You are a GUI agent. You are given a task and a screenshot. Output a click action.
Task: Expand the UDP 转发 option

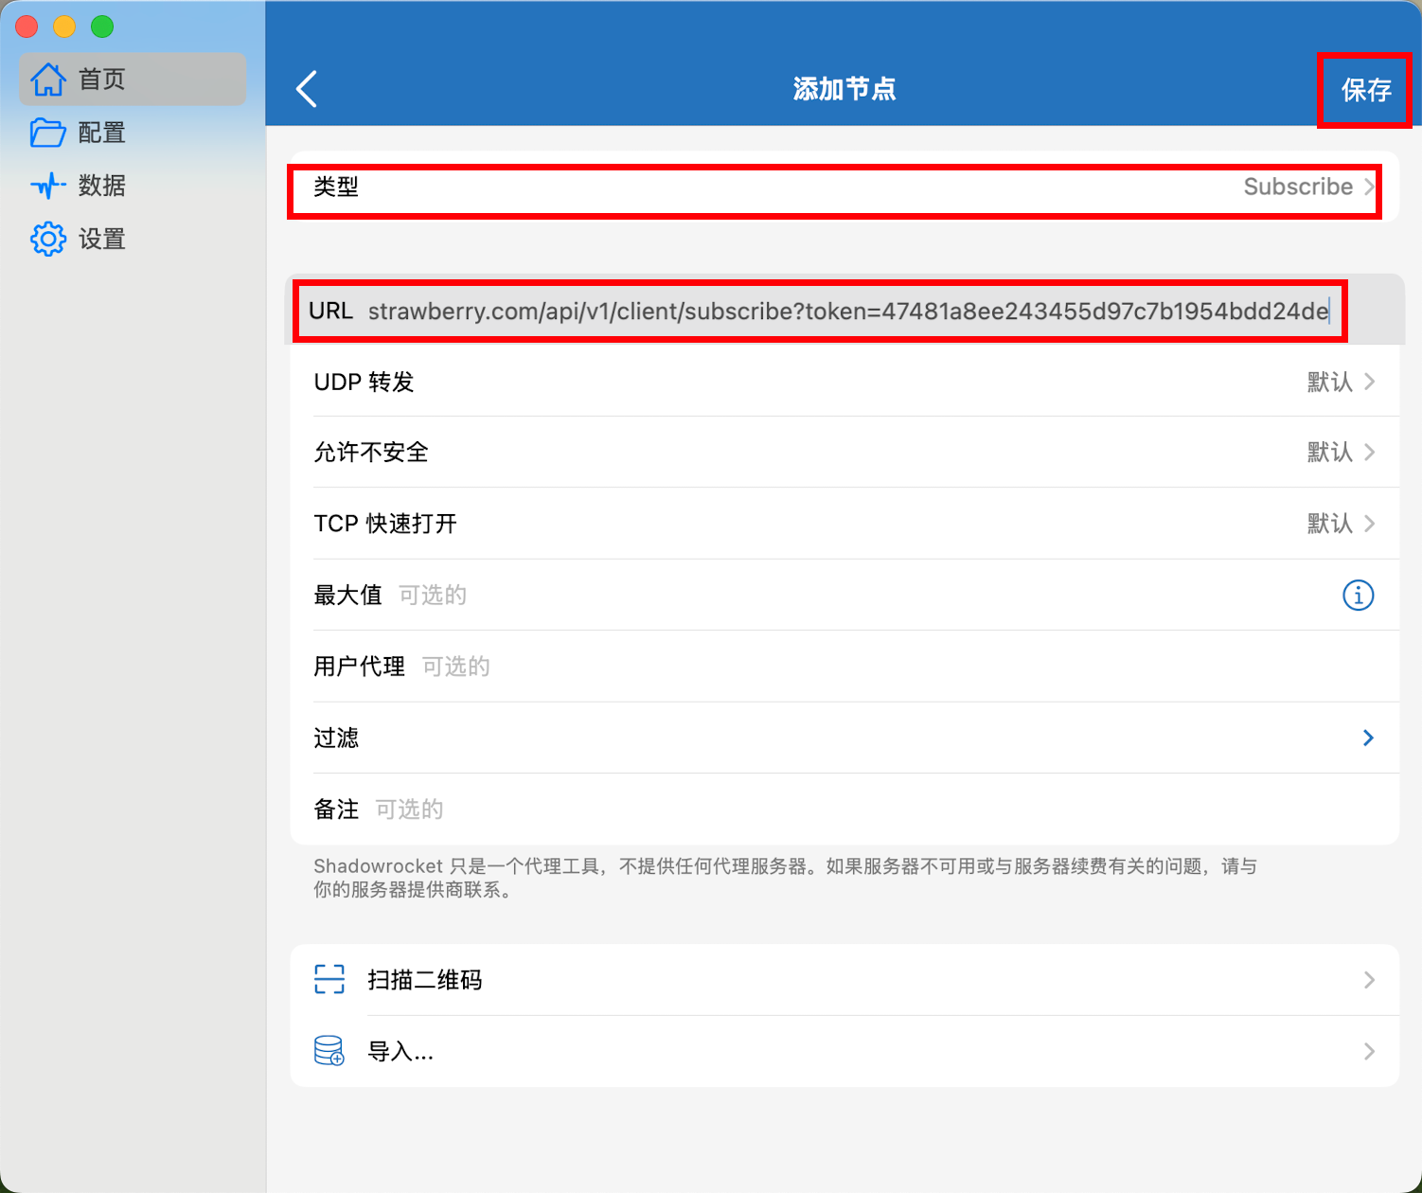pos(844,382)
